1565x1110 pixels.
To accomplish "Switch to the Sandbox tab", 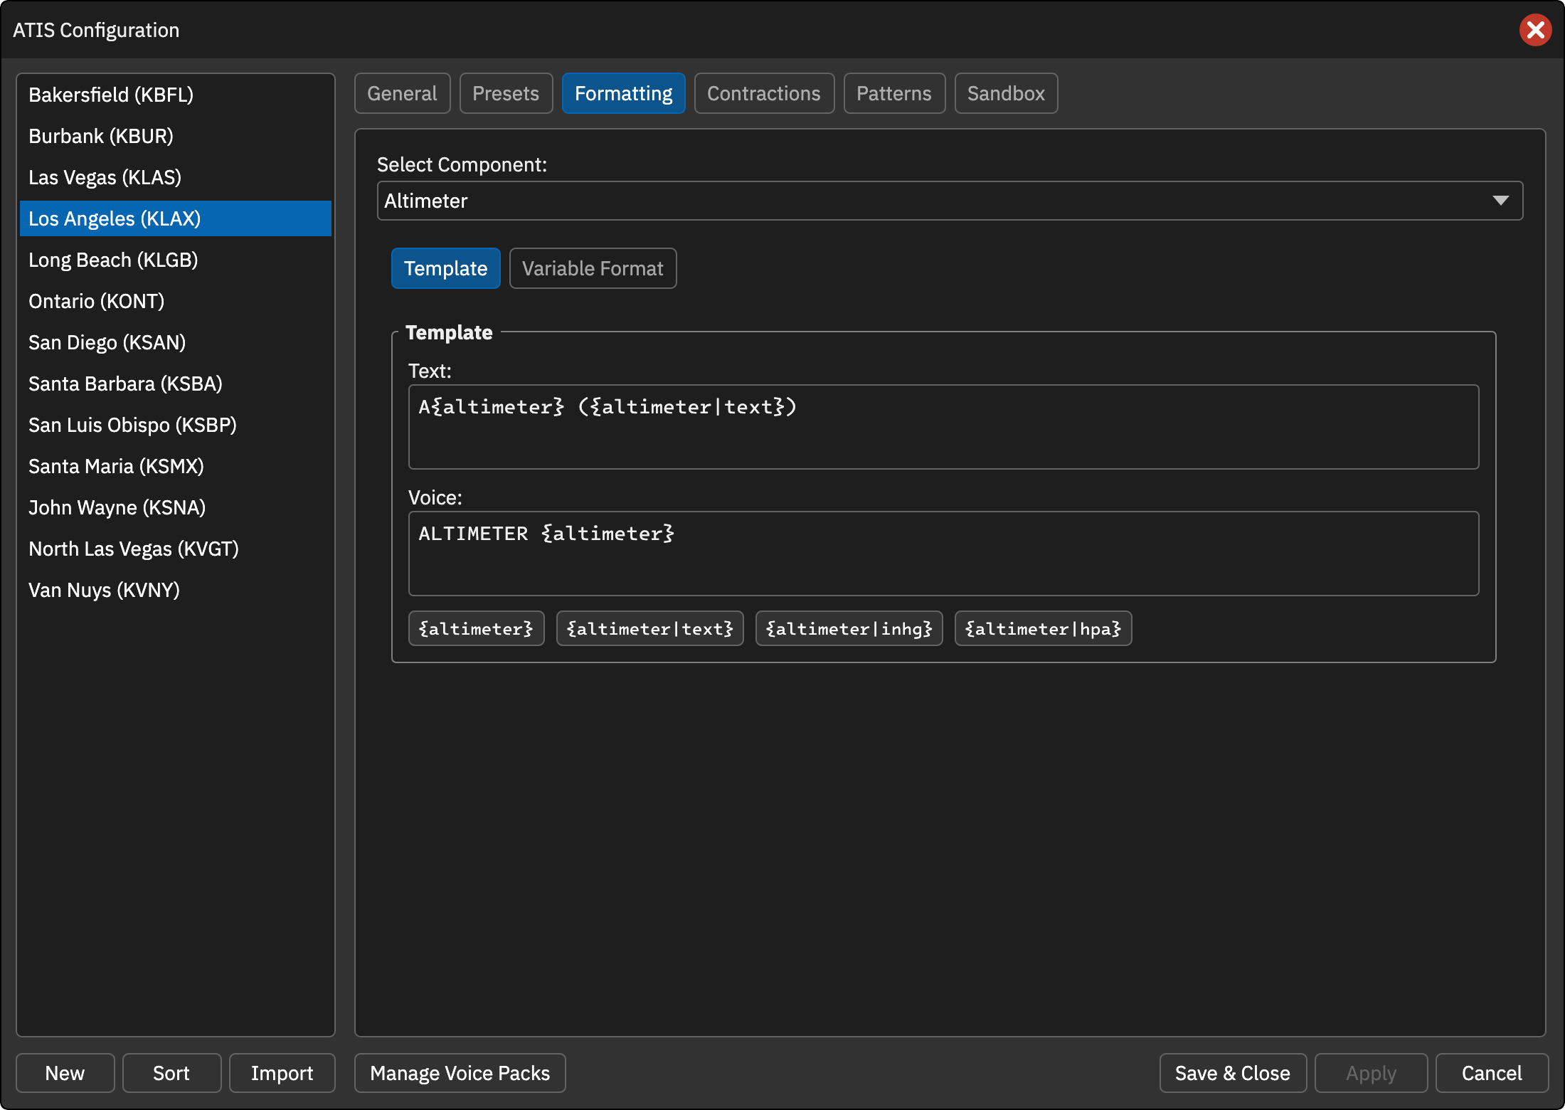I will [1006, 93].
